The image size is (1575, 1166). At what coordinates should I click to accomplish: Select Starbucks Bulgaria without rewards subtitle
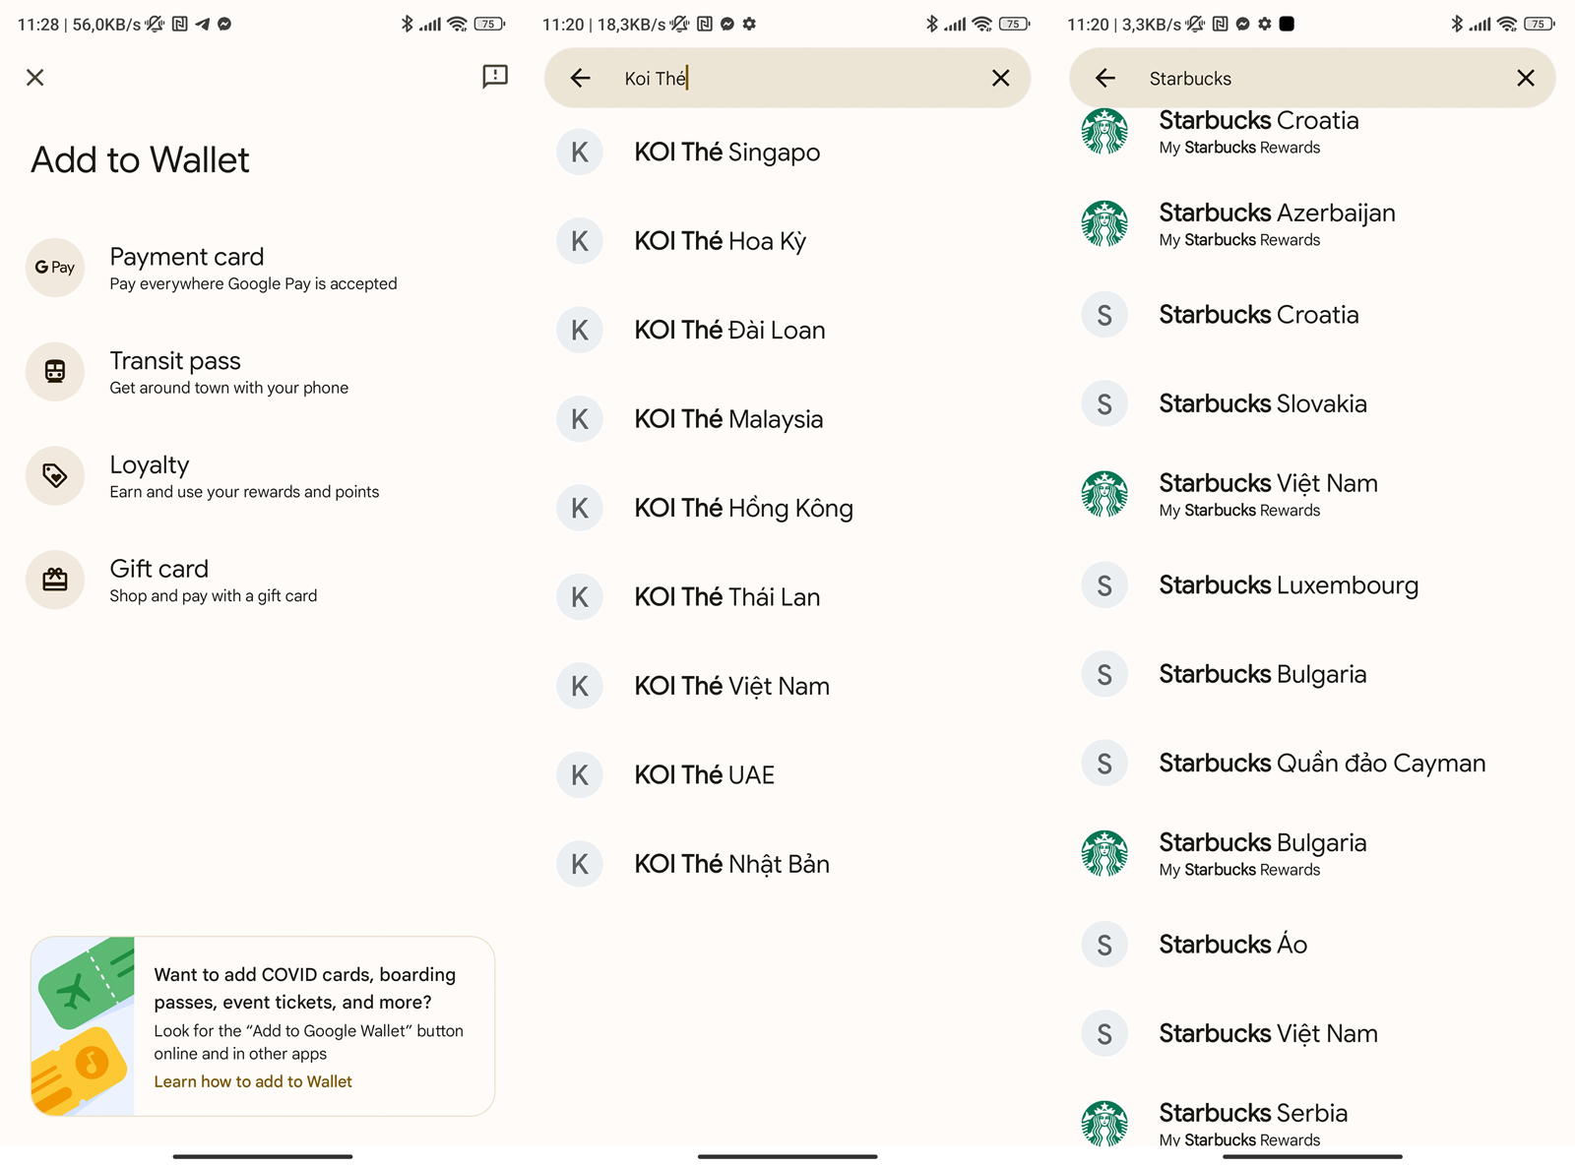(1312, 674)
